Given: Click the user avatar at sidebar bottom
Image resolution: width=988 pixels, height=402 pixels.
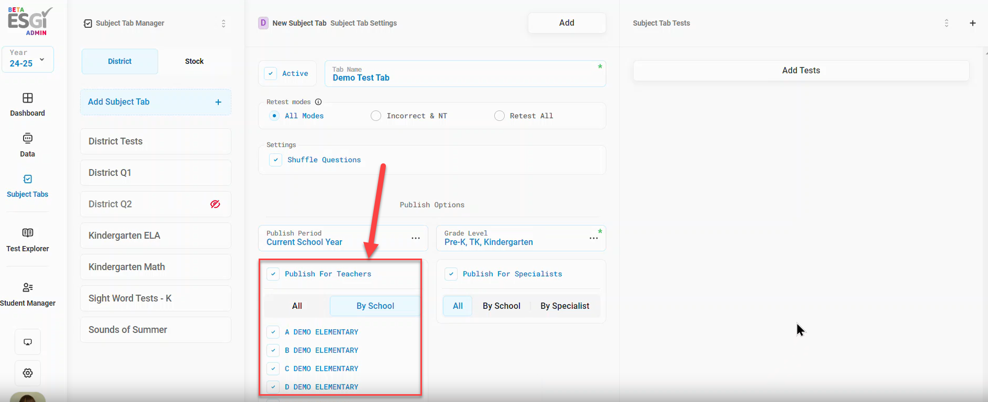Looking at the screenshot, I should coord(28,397).
